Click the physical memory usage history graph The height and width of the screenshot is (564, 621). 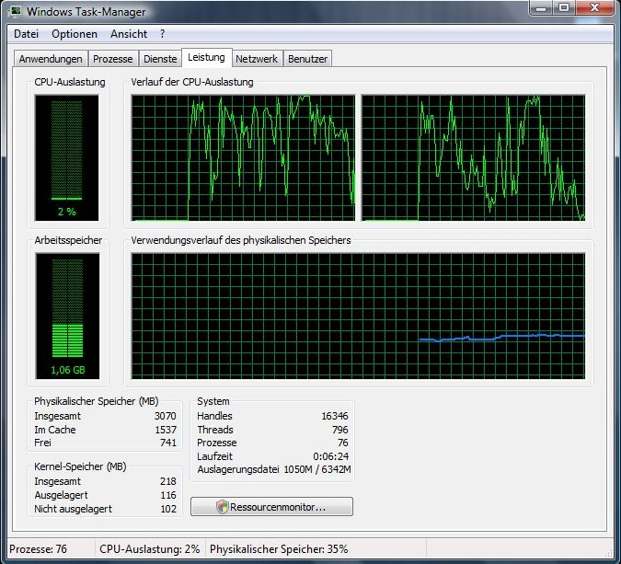358,317
